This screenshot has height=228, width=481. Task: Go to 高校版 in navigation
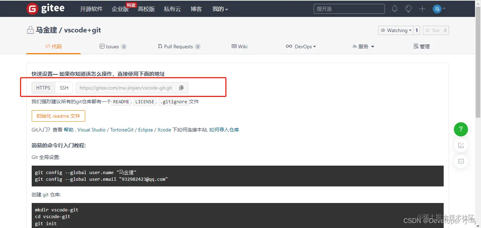146,9
